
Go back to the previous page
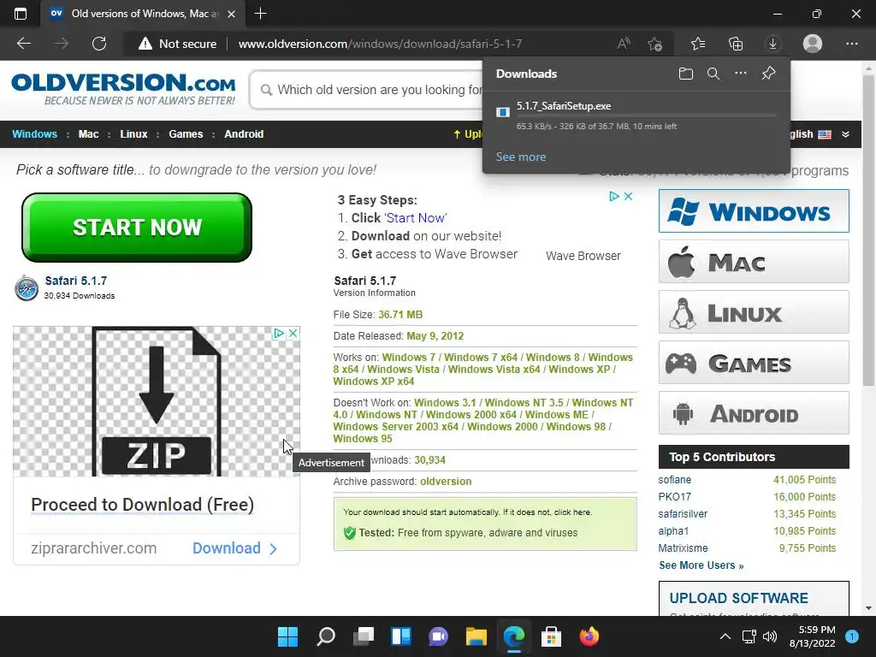tap(23, 44)
